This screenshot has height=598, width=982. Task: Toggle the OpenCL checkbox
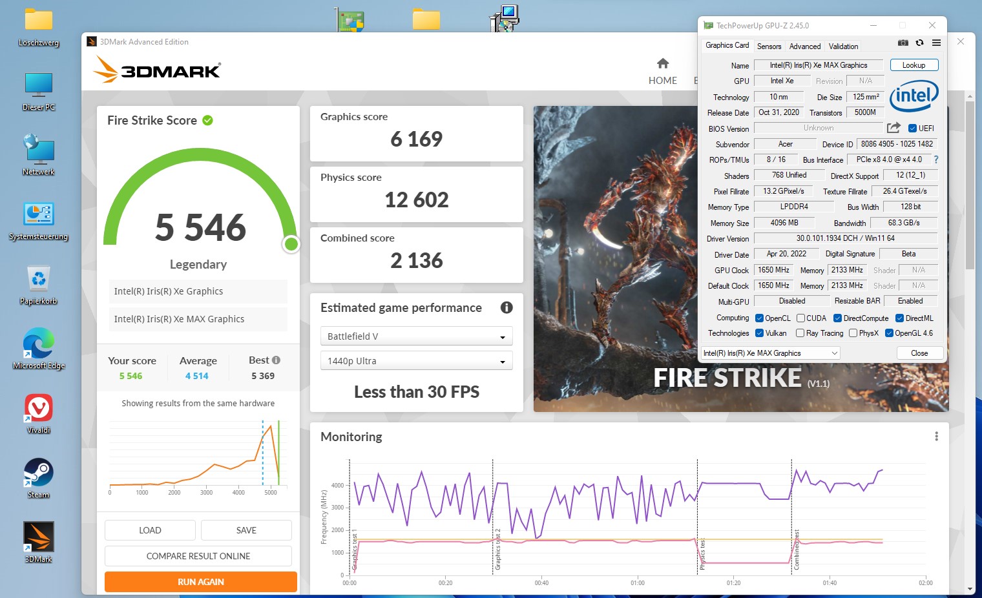[x=759, y=318]
